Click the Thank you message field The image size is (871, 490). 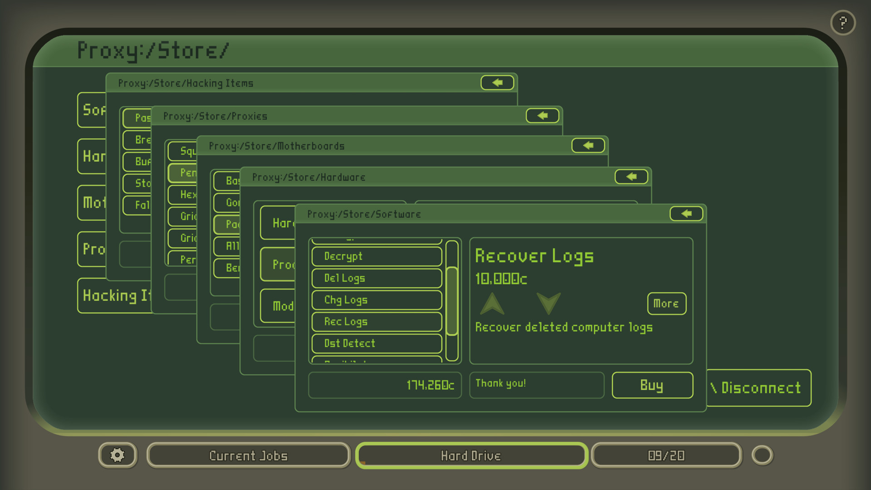coord(536,385)
